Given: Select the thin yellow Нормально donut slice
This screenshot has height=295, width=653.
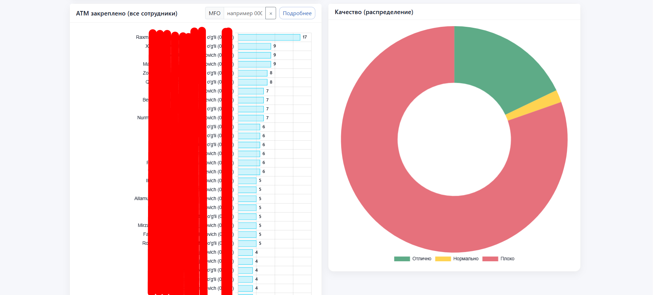Looking at the screenshot, I should coord(533,106).
